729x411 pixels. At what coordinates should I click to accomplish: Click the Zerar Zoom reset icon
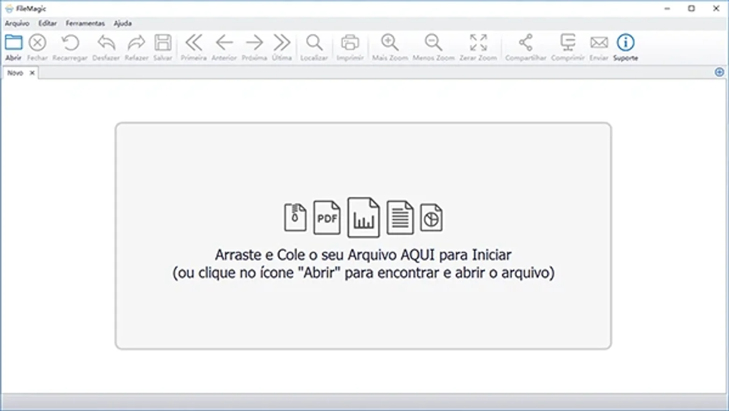coord(478,43)
